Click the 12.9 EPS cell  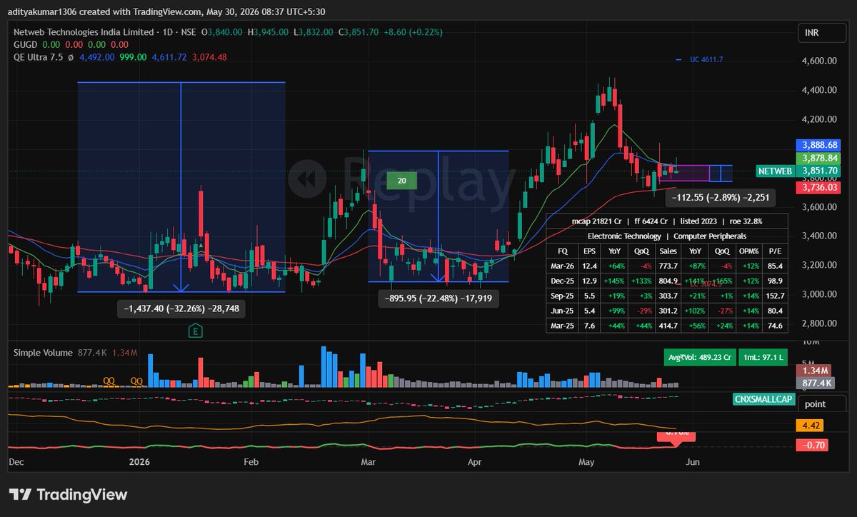click(589, 281)
